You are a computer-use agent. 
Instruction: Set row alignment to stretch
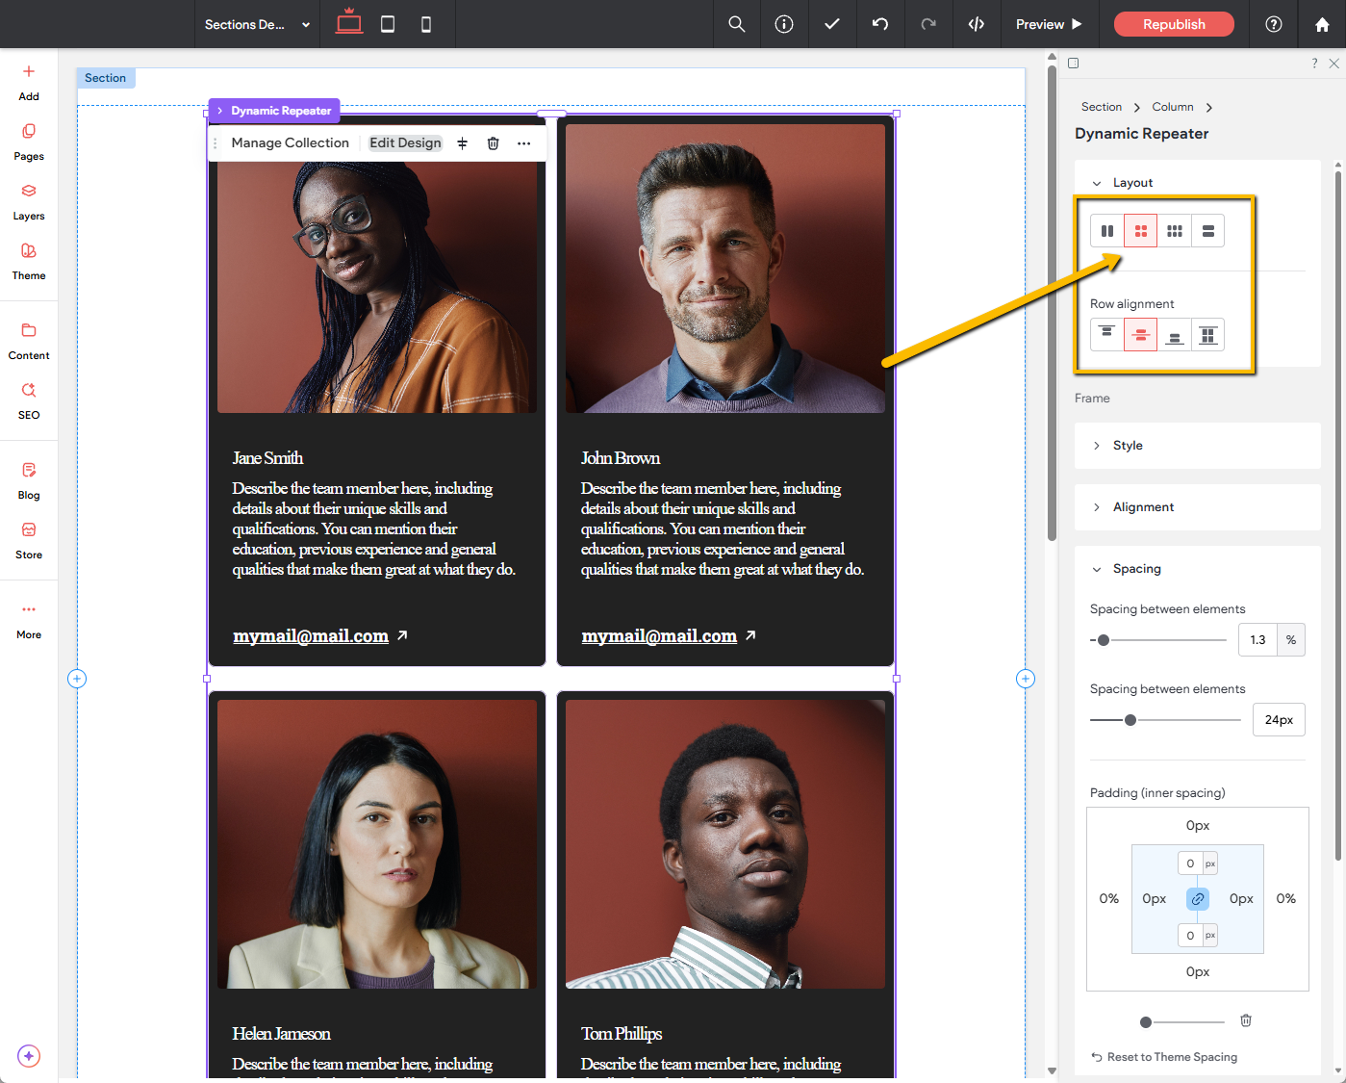click(1208, 334)
